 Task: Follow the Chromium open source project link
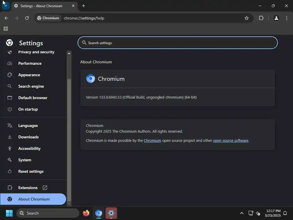152,140
